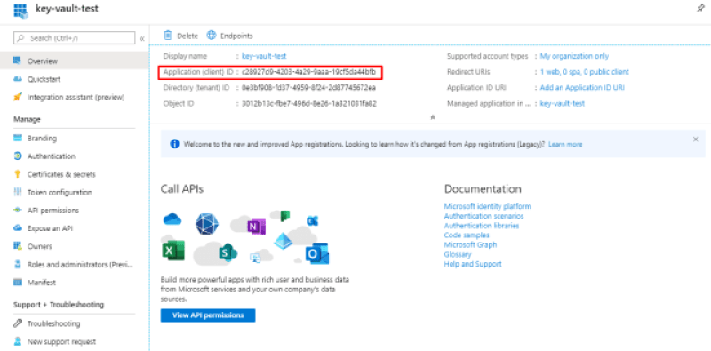
Task: Click the Authentication icon
Action: pyautogui.click(x=18, y=156)
